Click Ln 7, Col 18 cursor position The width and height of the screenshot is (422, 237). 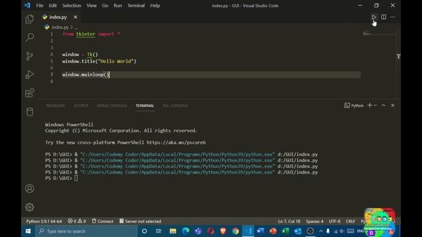[289, 221]
